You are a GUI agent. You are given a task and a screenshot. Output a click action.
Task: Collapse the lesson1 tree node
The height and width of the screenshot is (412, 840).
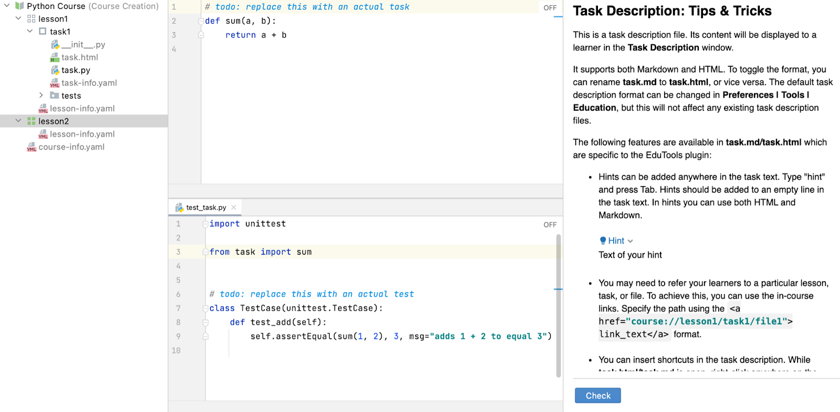(18, 19)
